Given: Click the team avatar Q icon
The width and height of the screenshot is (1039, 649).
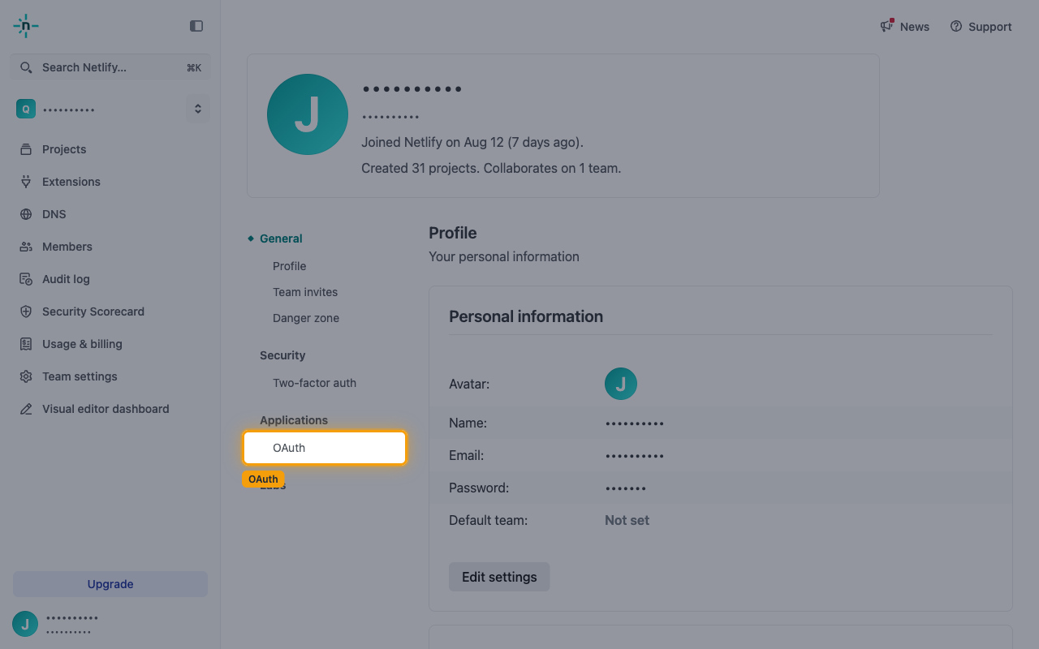Looking at the screenshot, I should coord(26,109).
